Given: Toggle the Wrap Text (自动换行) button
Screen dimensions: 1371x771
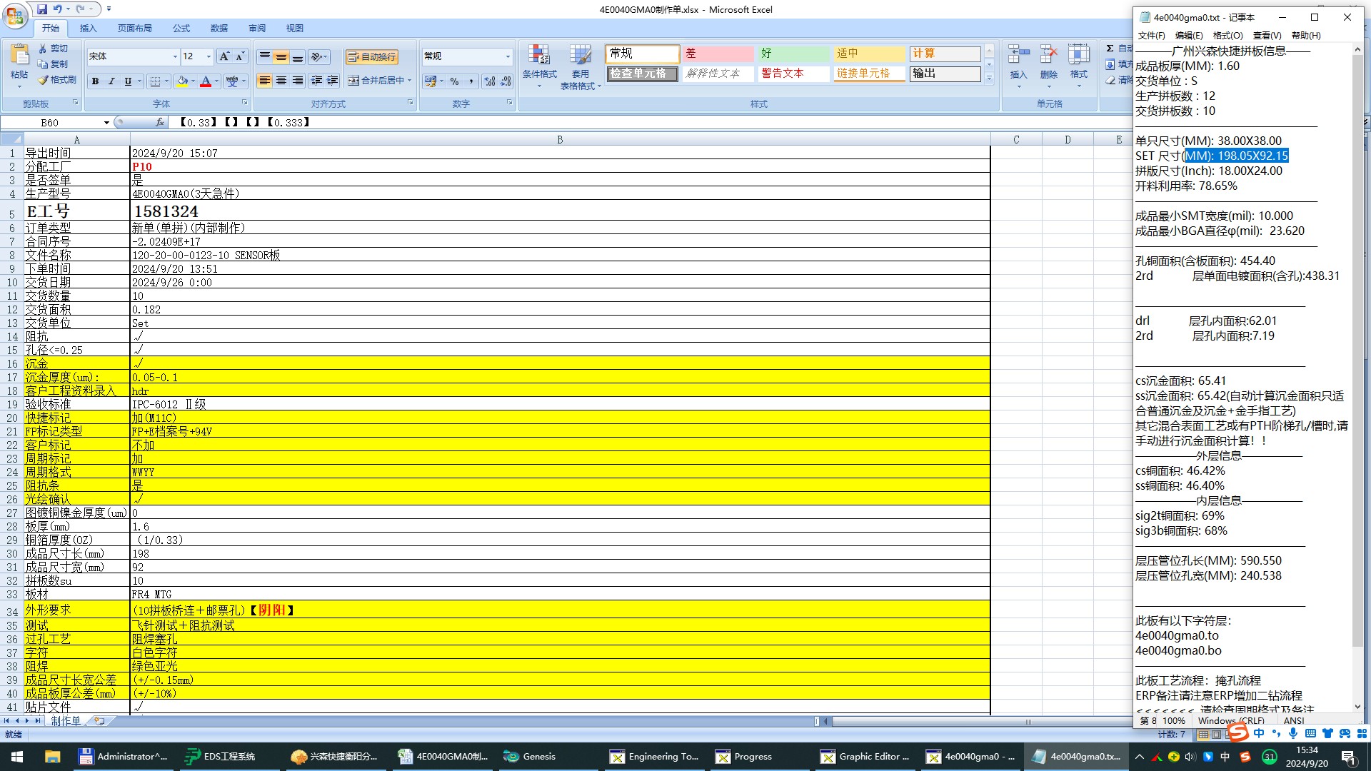Looking at the screenshot, I should tap(371, 56).
